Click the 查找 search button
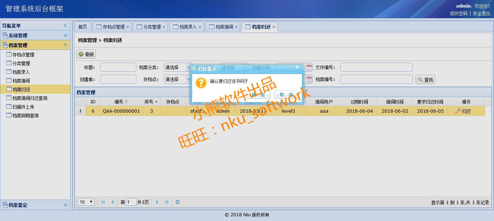This screenshot has height=221, width=494. 425,80
